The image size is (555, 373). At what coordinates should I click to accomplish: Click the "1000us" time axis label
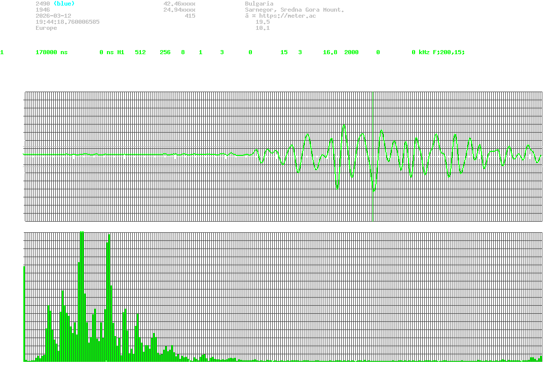(538, 228)
